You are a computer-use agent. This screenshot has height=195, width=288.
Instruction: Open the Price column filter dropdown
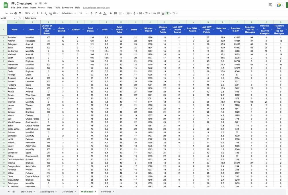click(112, 30)
